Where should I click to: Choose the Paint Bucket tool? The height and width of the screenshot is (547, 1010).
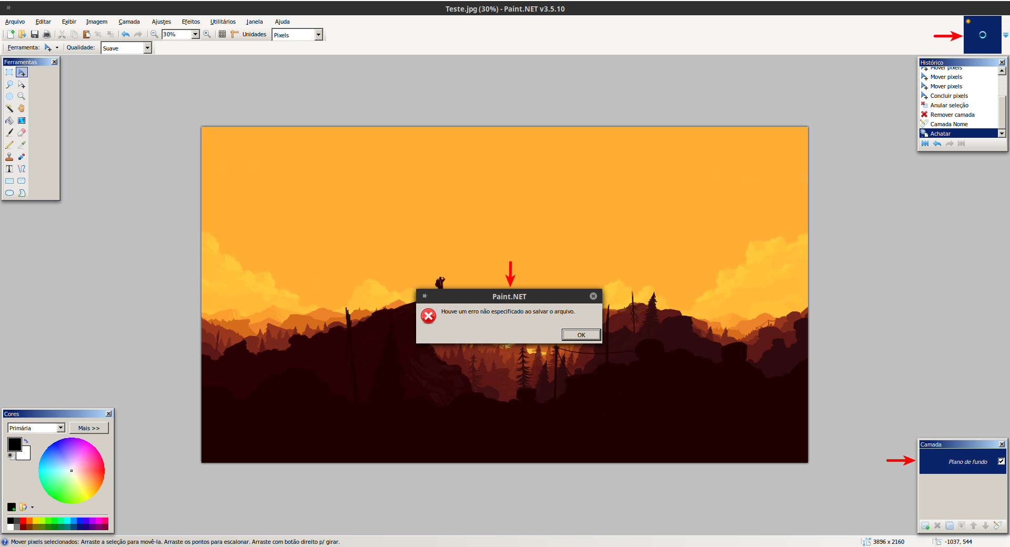click(x=9, y=120)
